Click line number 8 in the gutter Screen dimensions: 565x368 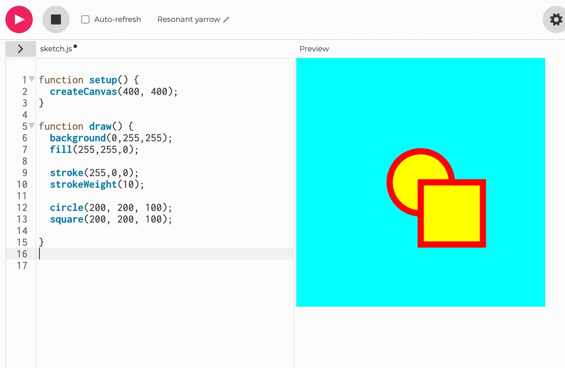point(25,161)
